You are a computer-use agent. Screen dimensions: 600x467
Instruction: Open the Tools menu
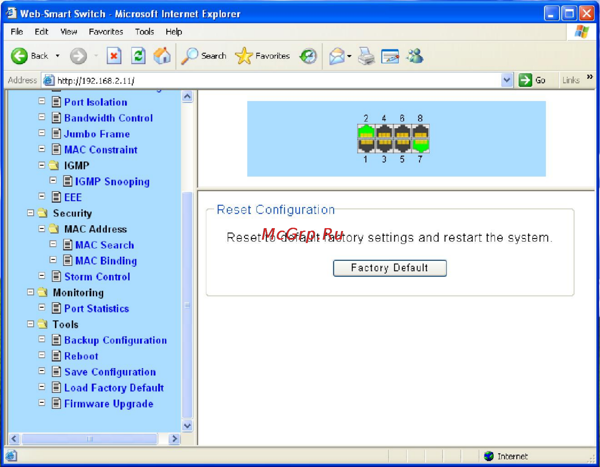tap(144, 31)
